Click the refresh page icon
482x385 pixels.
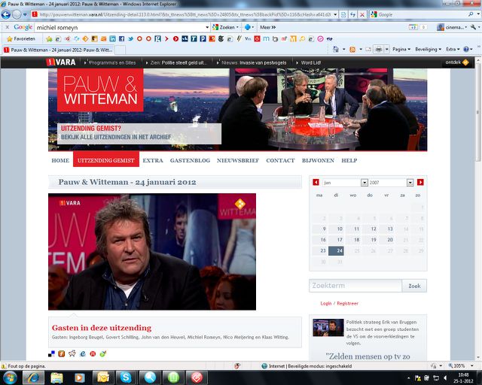pos(352,14)
